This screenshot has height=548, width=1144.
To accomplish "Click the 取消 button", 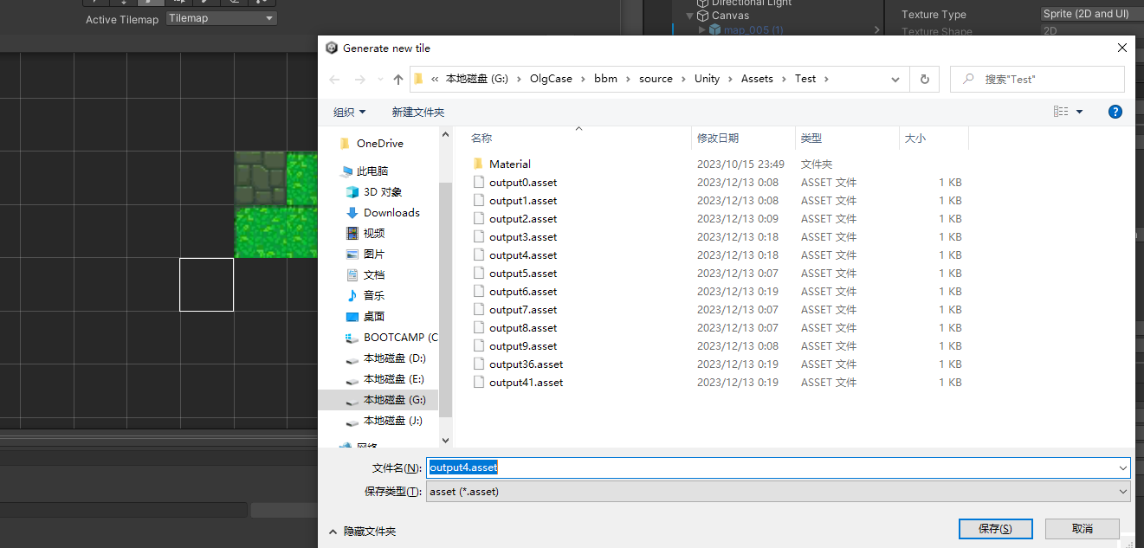I will coord(1083,528).
